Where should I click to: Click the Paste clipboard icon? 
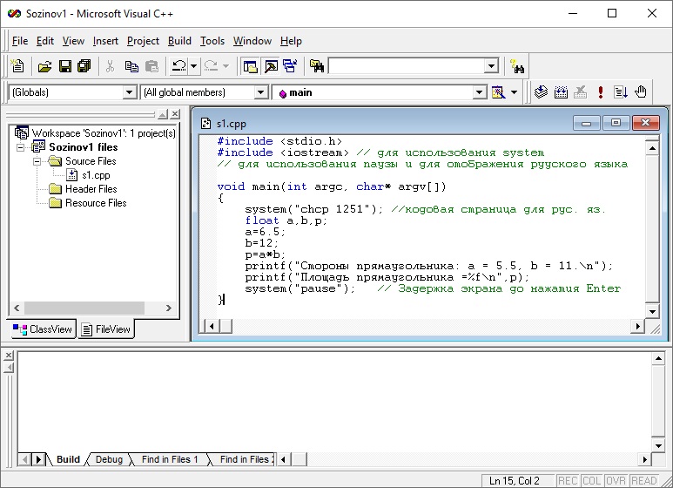(x=151, y=66)
